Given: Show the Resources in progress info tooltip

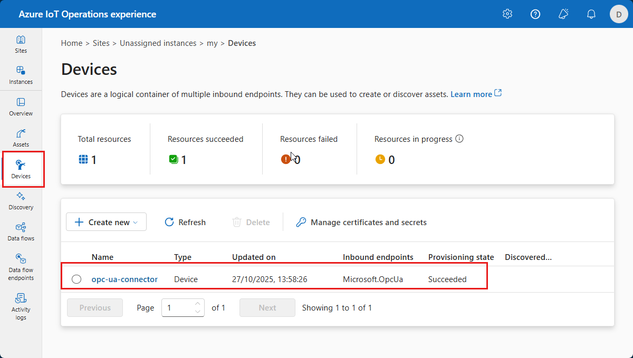Looking at the screenshot, I should tap(459, 139).
